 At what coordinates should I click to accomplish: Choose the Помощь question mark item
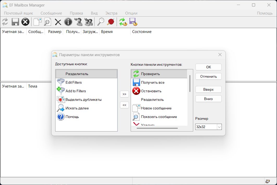pos(72,117)
